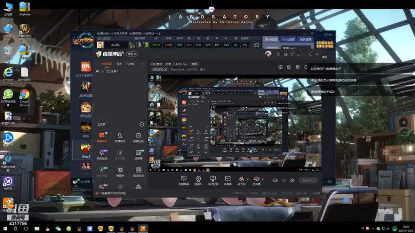Open Internet Explorer desktop shortcut
The image size is (415, 233).
pyautogui.click(x=8, y=76)
